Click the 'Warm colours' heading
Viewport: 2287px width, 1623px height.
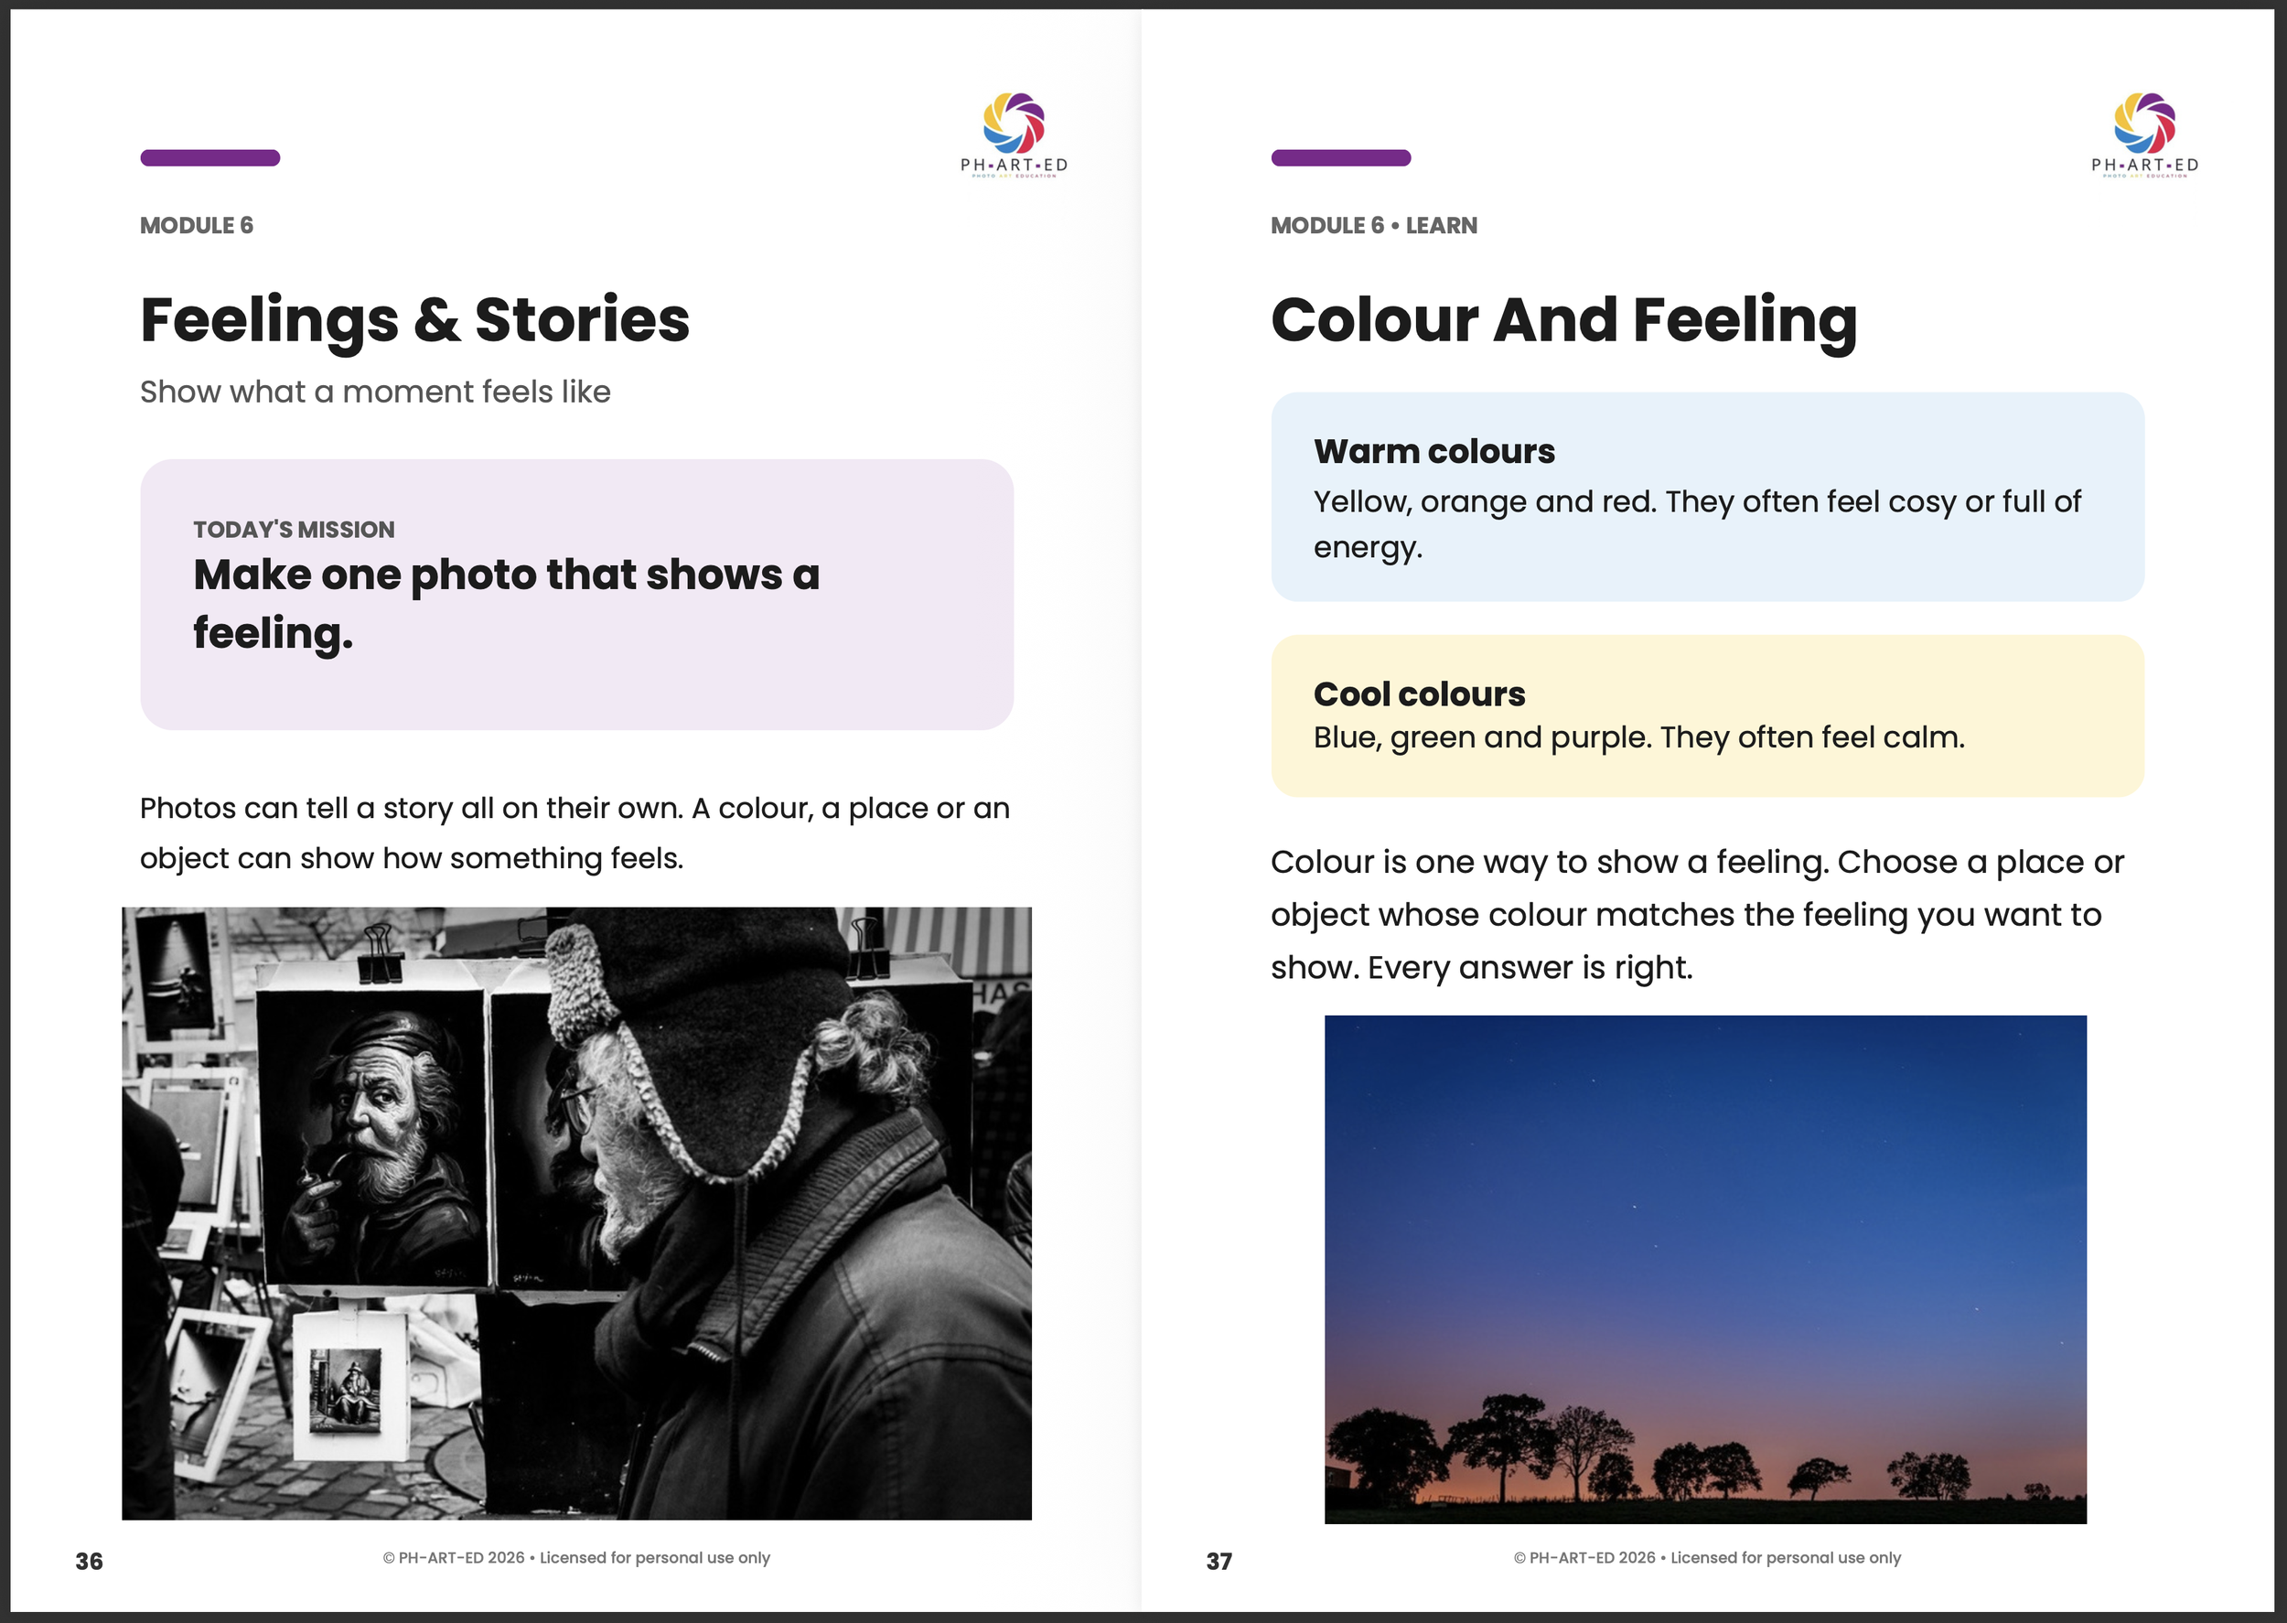[x=1433, y=452]
